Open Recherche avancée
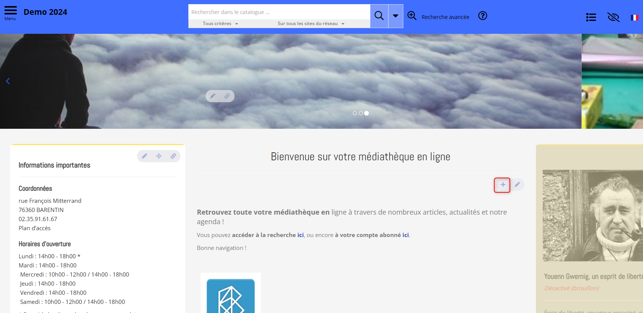 pos(438,16)
